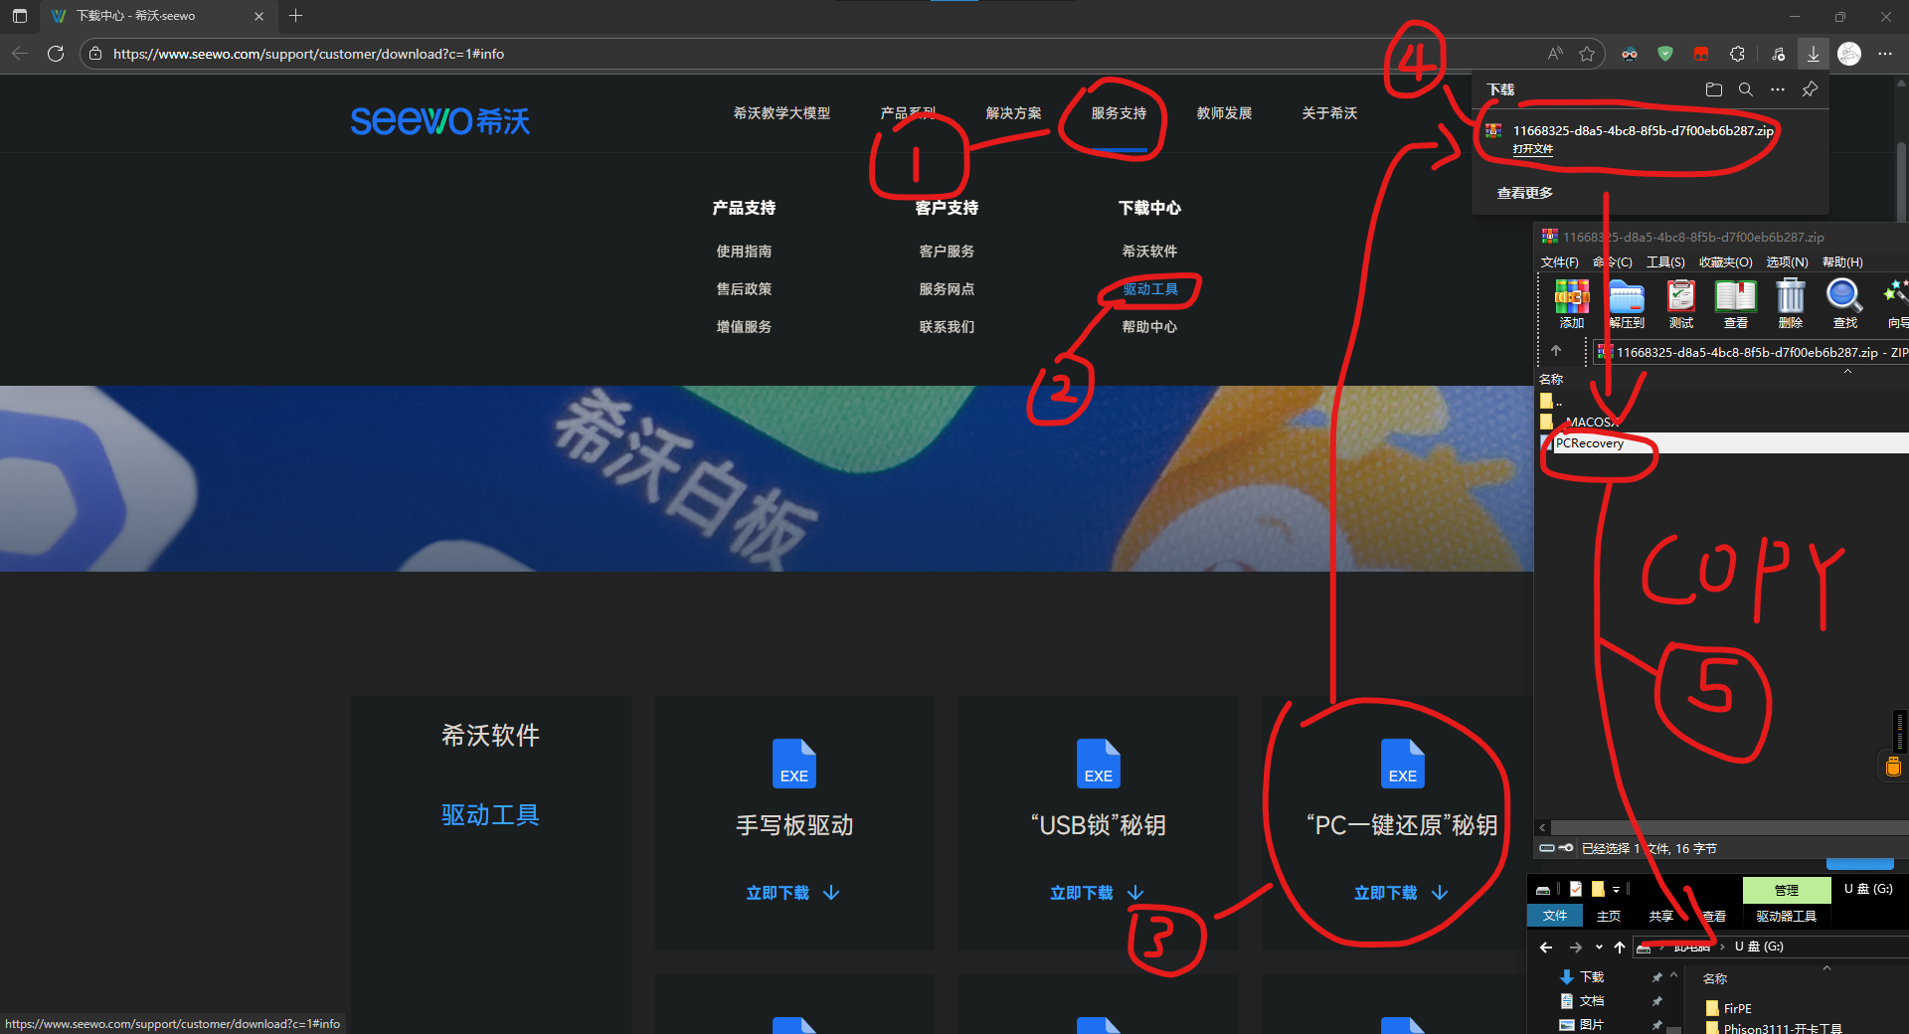
Task: Click the search icon in the downloads flyout
Action: [x=1746, y=89]
